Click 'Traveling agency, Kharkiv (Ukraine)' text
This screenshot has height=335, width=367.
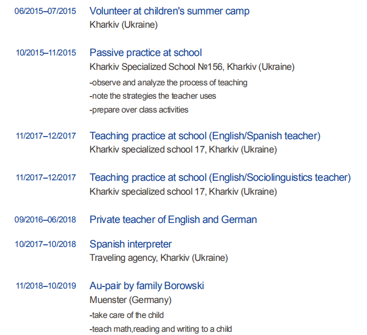click(x=159, y=258)
